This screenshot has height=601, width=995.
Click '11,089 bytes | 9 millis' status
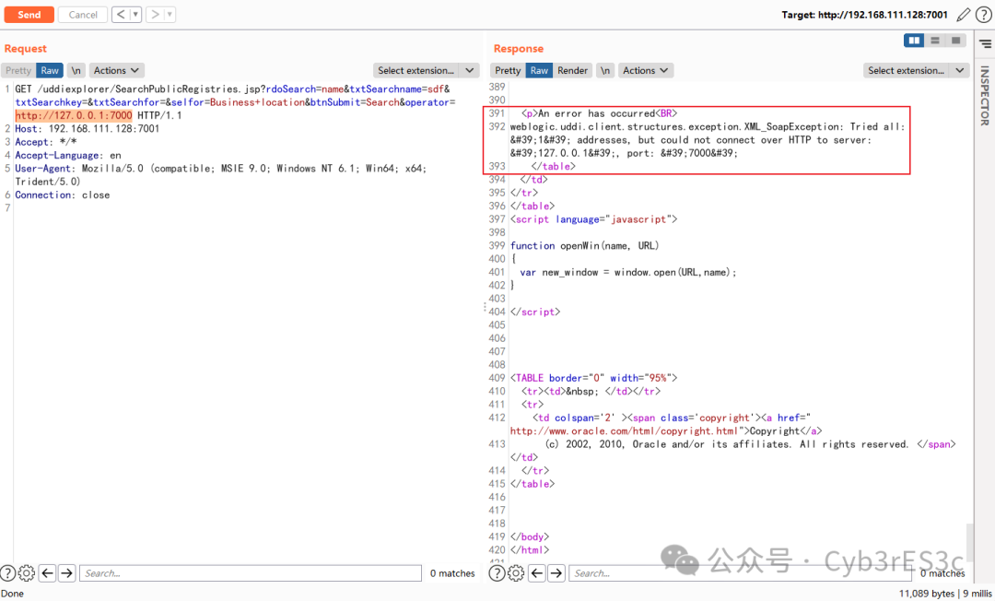click(x=945, y=594)
